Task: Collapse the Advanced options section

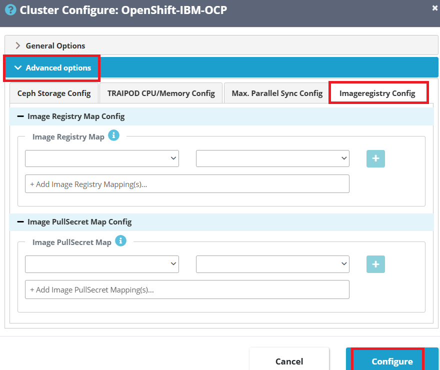Action: (x=221, y=67)
